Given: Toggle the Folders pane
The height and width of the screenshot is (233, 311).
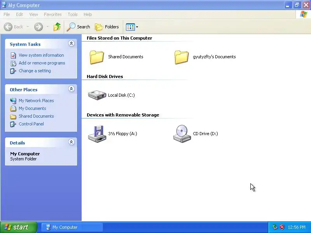Looking at the screenshot, I should coord(107,27).
